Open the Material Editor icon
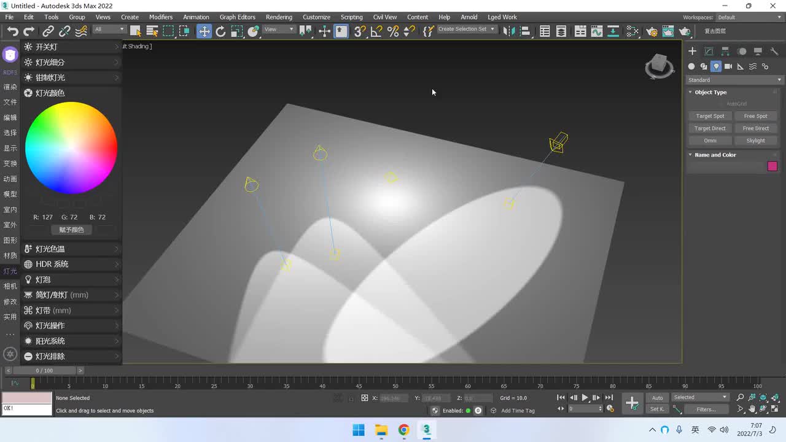The width and height of the screenshot is (786, 442). click(x=632, y=31)
